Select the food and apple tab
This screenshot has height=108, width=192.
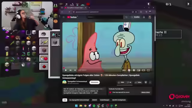[44, 58]
